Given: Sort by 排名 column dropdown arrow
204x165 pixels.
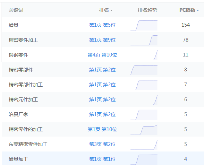Looking at the screenshot, I should pyautogui.click(x=111, y=10).
